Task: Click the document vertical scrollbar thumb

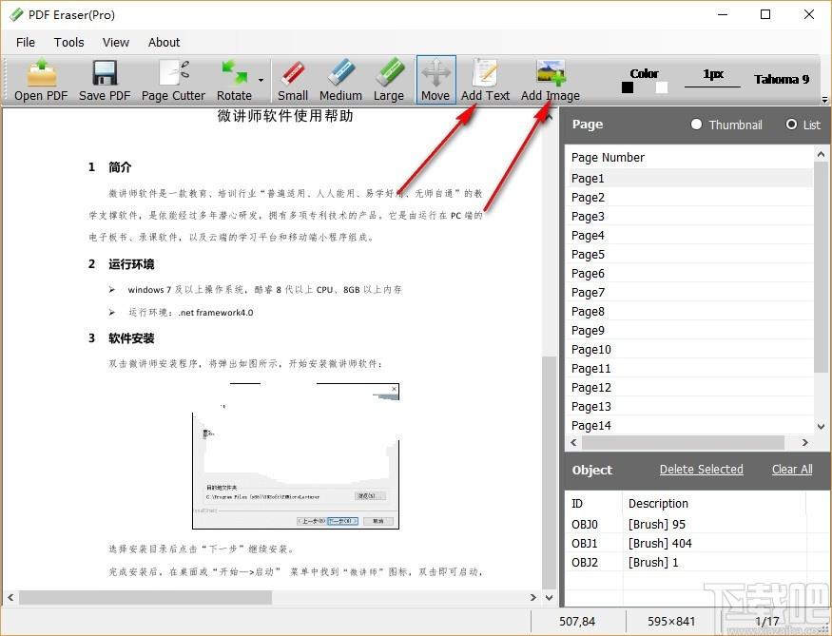Action: pos(550,472)
